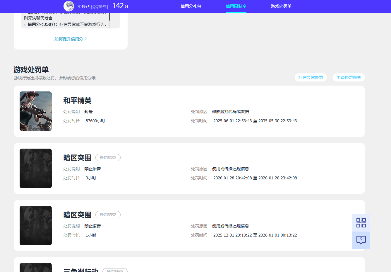Image resolution: width=391 pixels, height=272 pixels.
Task: Click the 142分 credit score display
Action: 120,6
